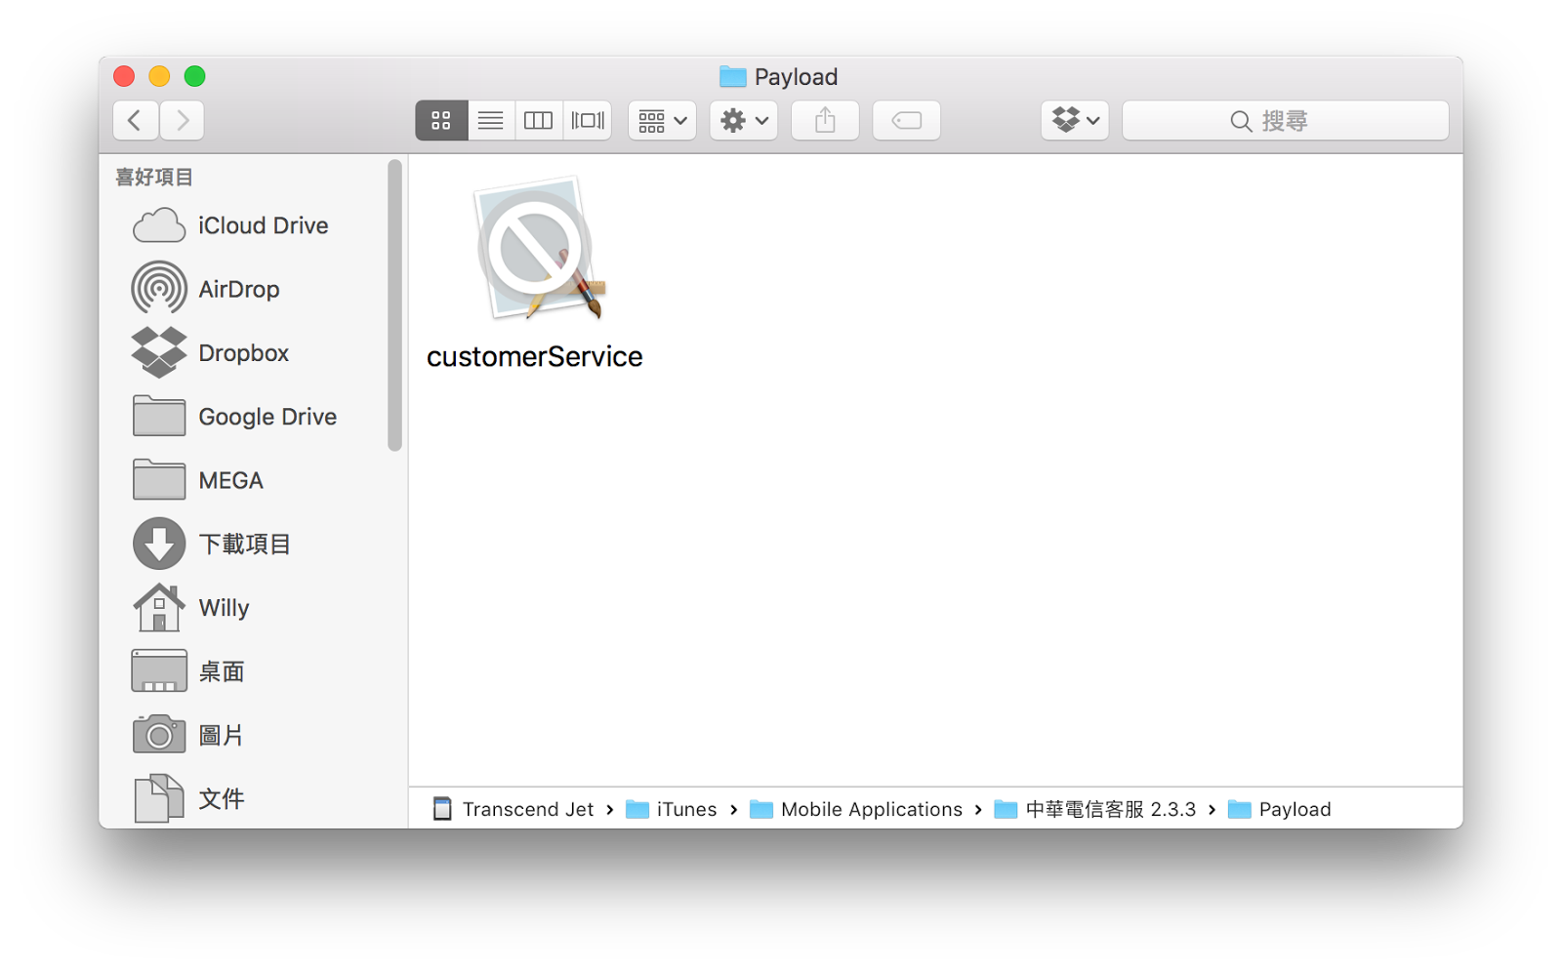Click iTunes in path bar
The width and height of the screenshot is (1562, 970).
[x=687, y=809]
